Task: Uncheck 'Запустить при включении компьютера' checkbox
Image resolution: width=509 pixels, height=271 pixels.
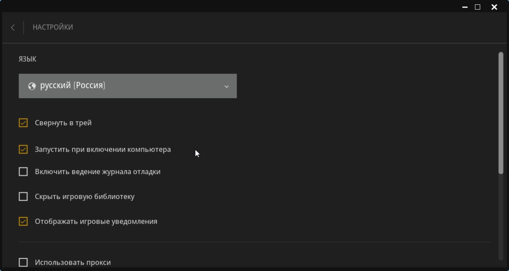Action: click(x=23, y=149)
